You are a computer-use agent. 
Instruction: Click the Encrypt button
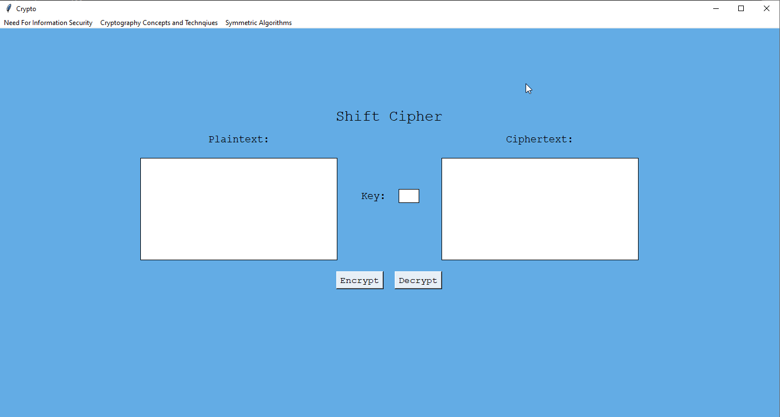pos(360,280)
